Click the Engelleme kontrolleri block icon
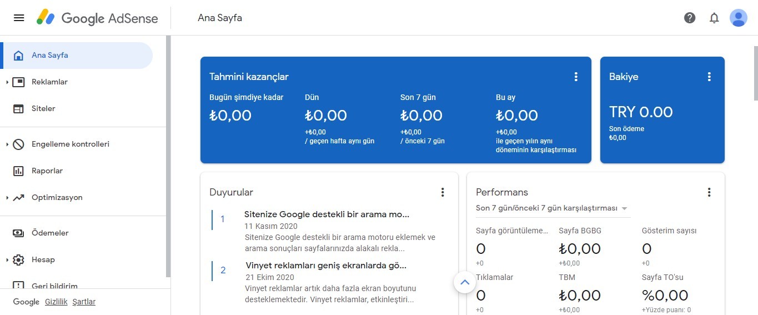The image size is (758, 315). pyautogui.click(x=18, y=144)
